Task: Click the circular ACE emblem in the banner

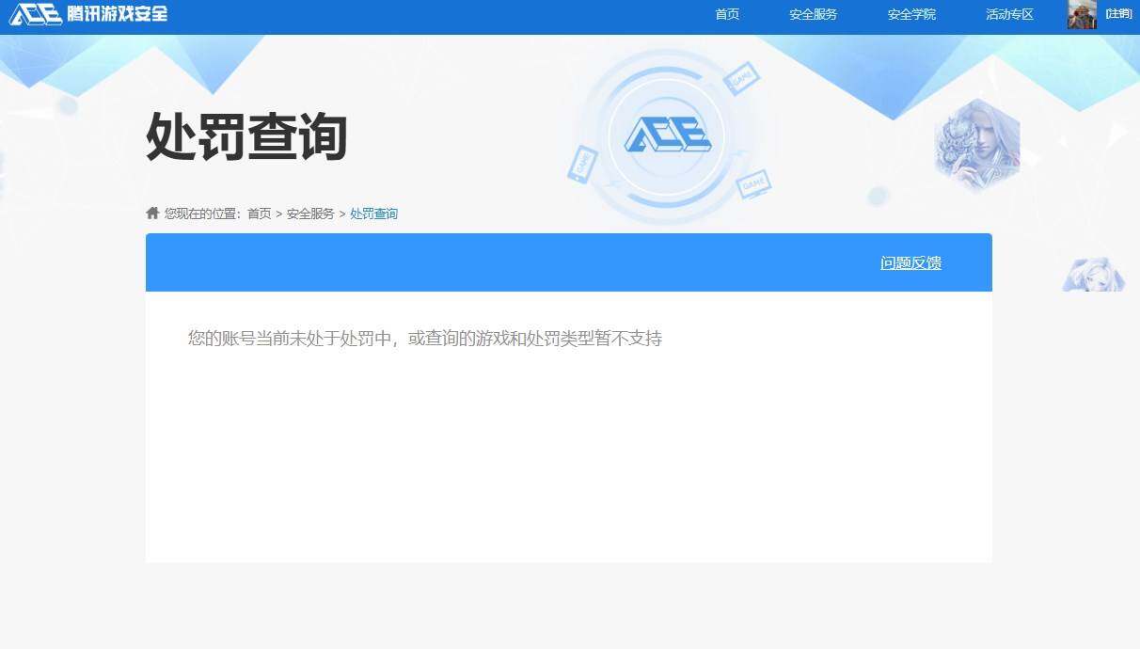Action: click(x=668, y=136)
